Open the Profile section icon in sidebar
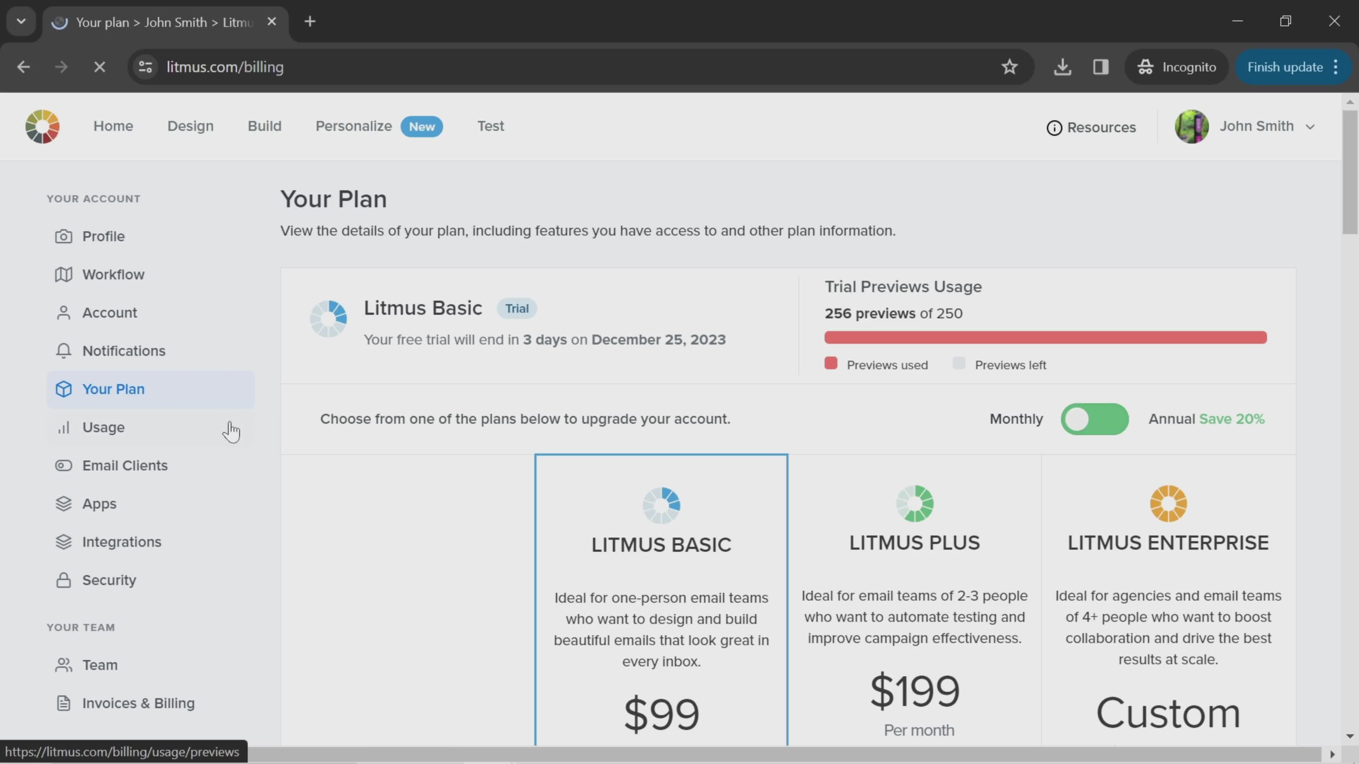This screenshot has width=1359, height=764. tap(64, 236)
